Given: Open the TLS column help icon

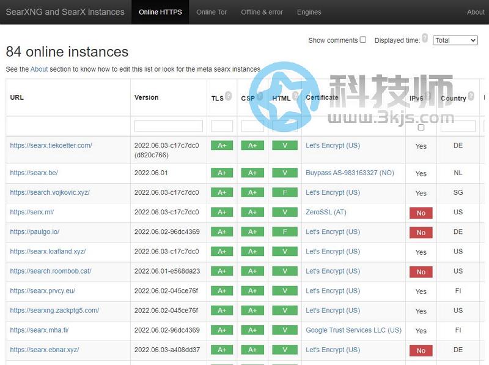Looking at the screenshot, I should [x=228, y=96].
